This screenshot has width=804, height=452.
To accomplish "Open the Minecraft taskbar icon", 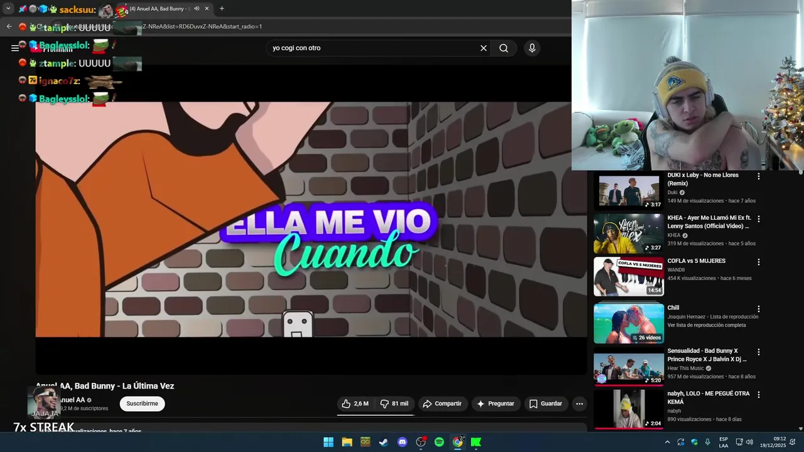I will click(365, 442).
